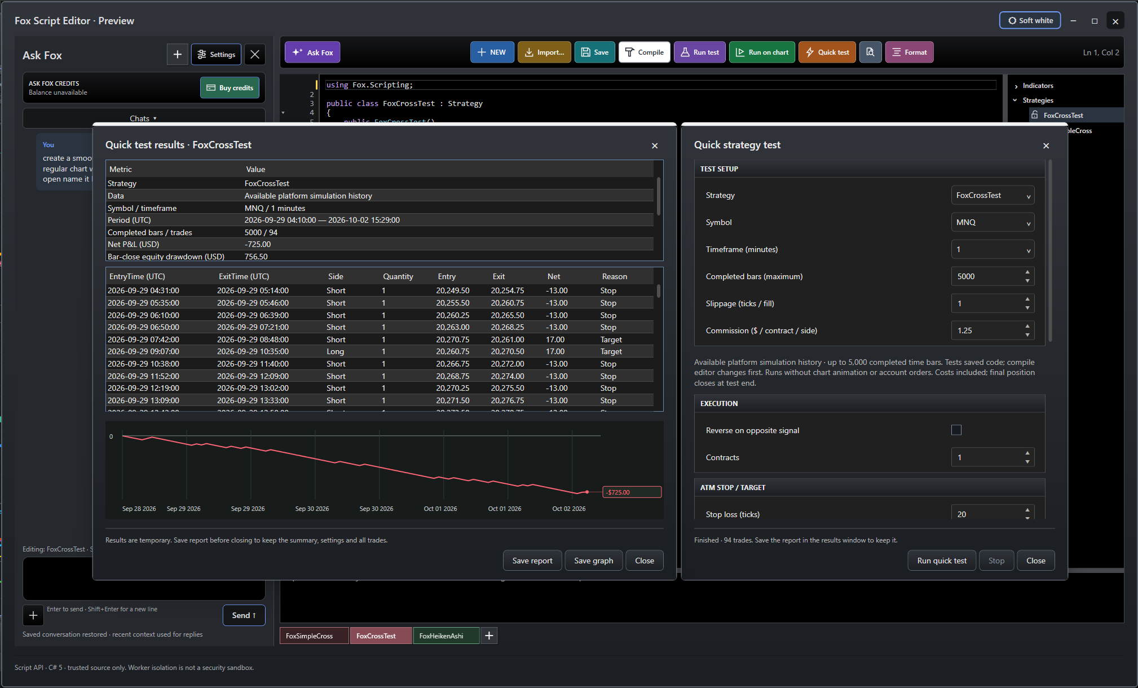Save the script via the toolbar Save button
The height and width of the screenshot is (688, 1138).
click(595, 52)
